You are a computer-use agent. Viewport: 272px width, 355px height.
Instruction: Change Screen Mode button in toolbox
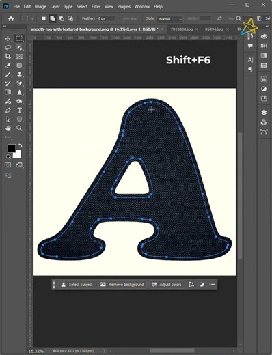coord(19,165)
